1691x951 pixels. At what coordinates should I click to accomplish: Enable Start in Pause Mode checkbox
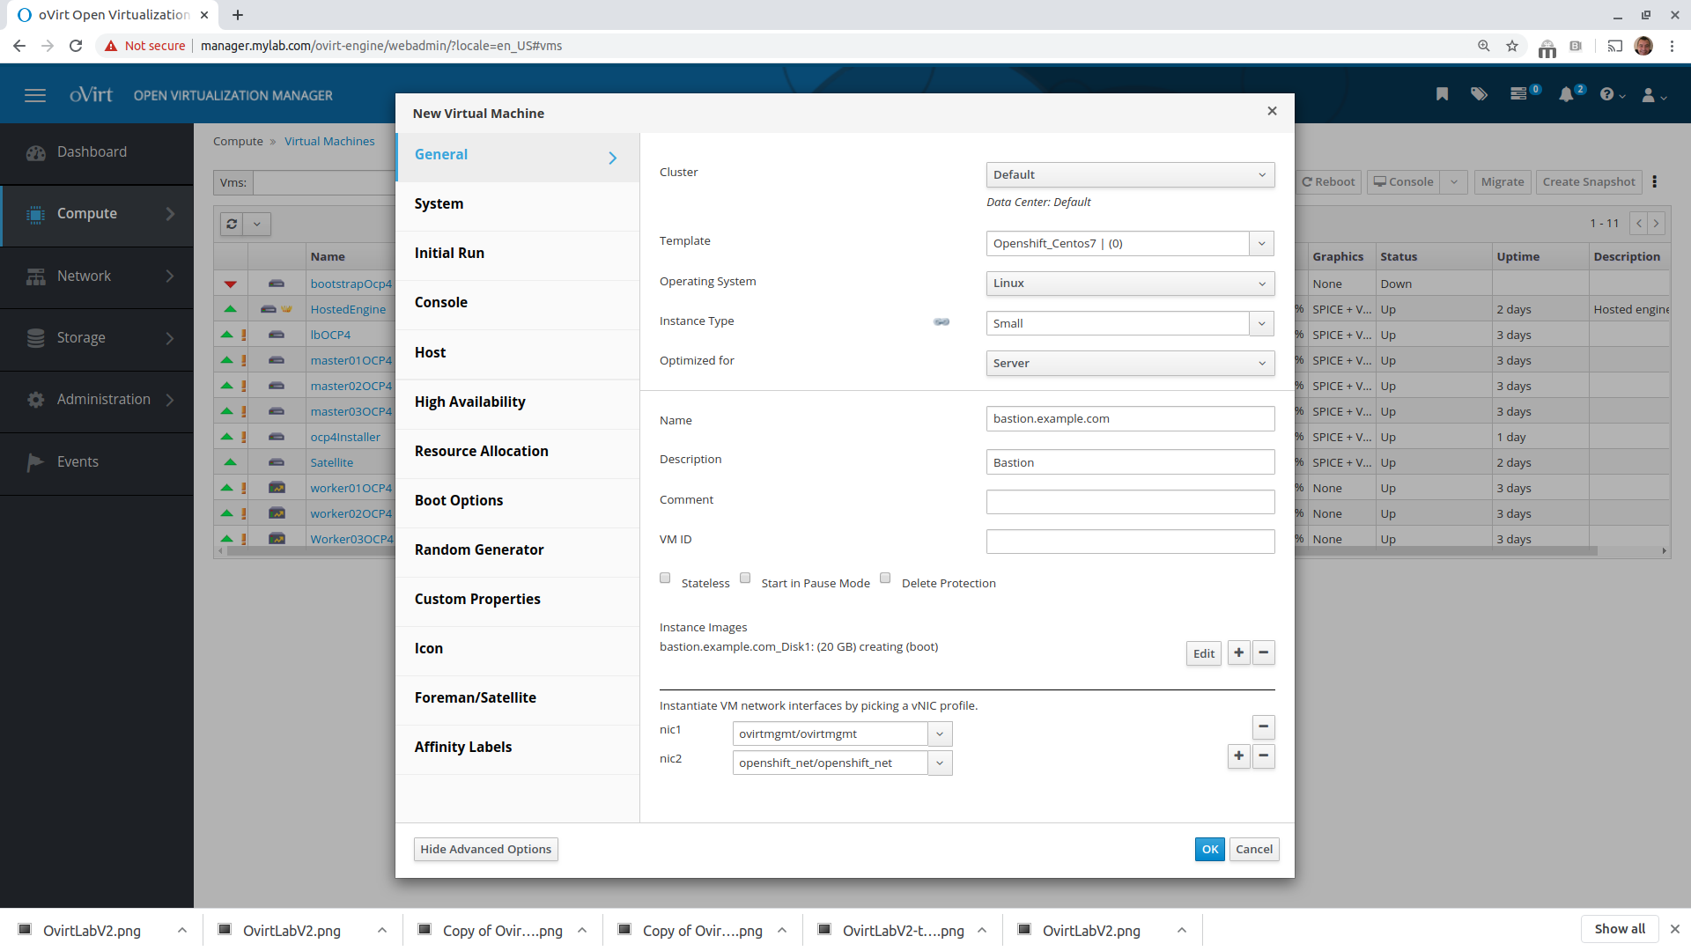[x=745, y=578]
